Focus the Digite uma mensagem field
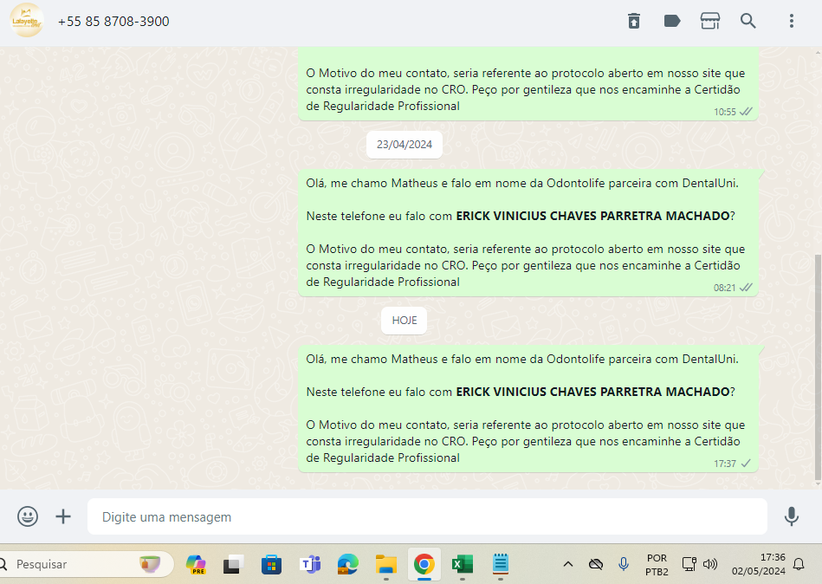Image resolution: width=822 pixels, height=584 pixels. point(427,517)
